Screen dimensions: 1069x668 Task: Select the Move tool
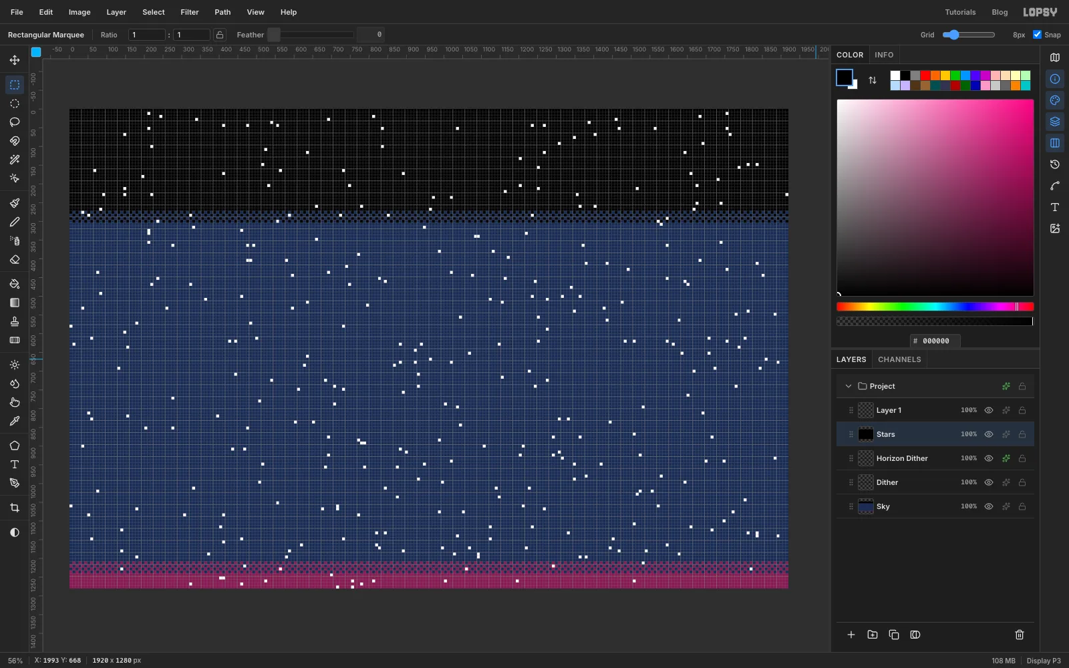click(x=15, y=60)
